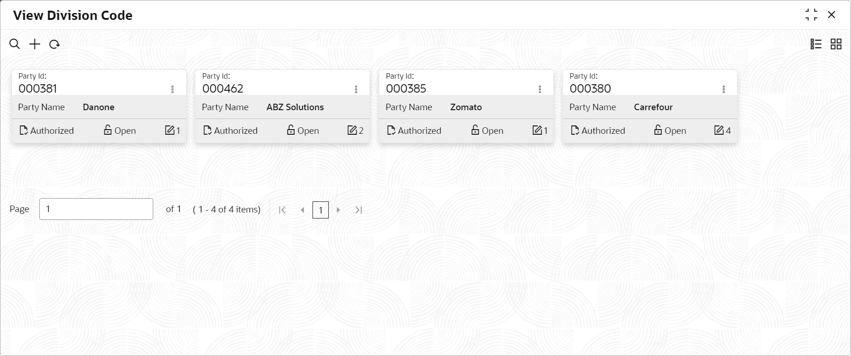Go to the previous page arrow
The image size is (851, 356).
[x=302, y=210]
